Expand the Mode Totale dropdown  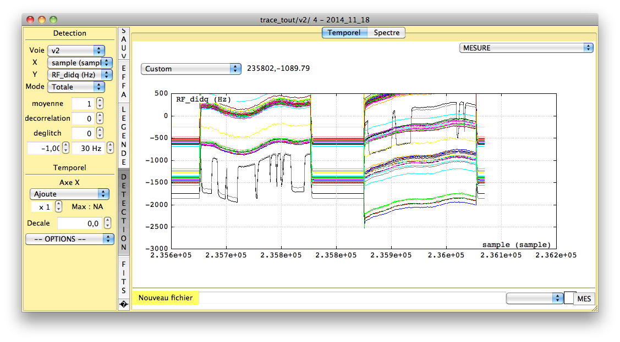click(x=76, y=87)
